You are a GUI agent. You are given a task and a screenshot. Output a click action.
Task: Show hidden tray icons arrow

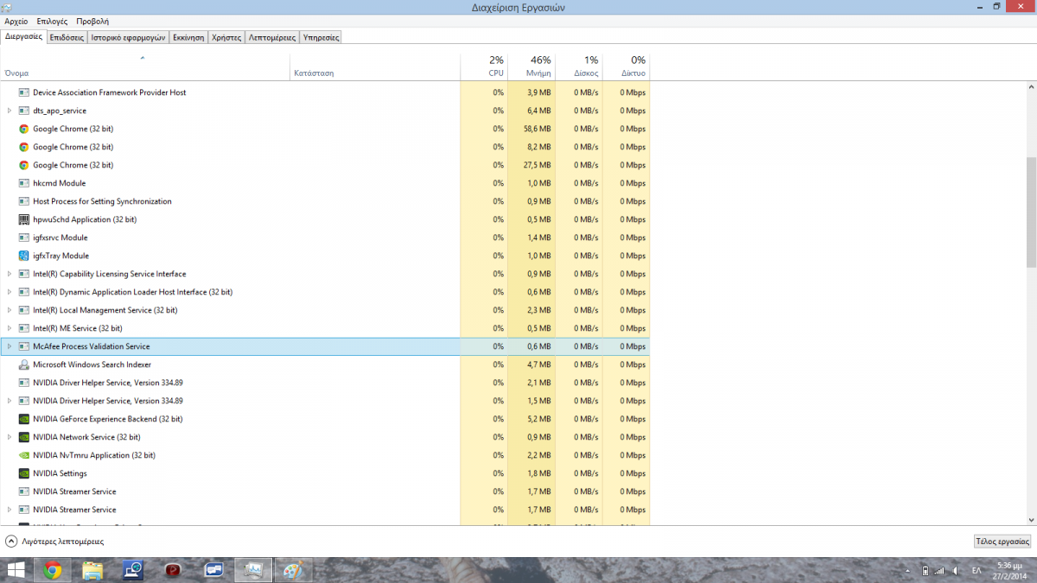(908, 571)
